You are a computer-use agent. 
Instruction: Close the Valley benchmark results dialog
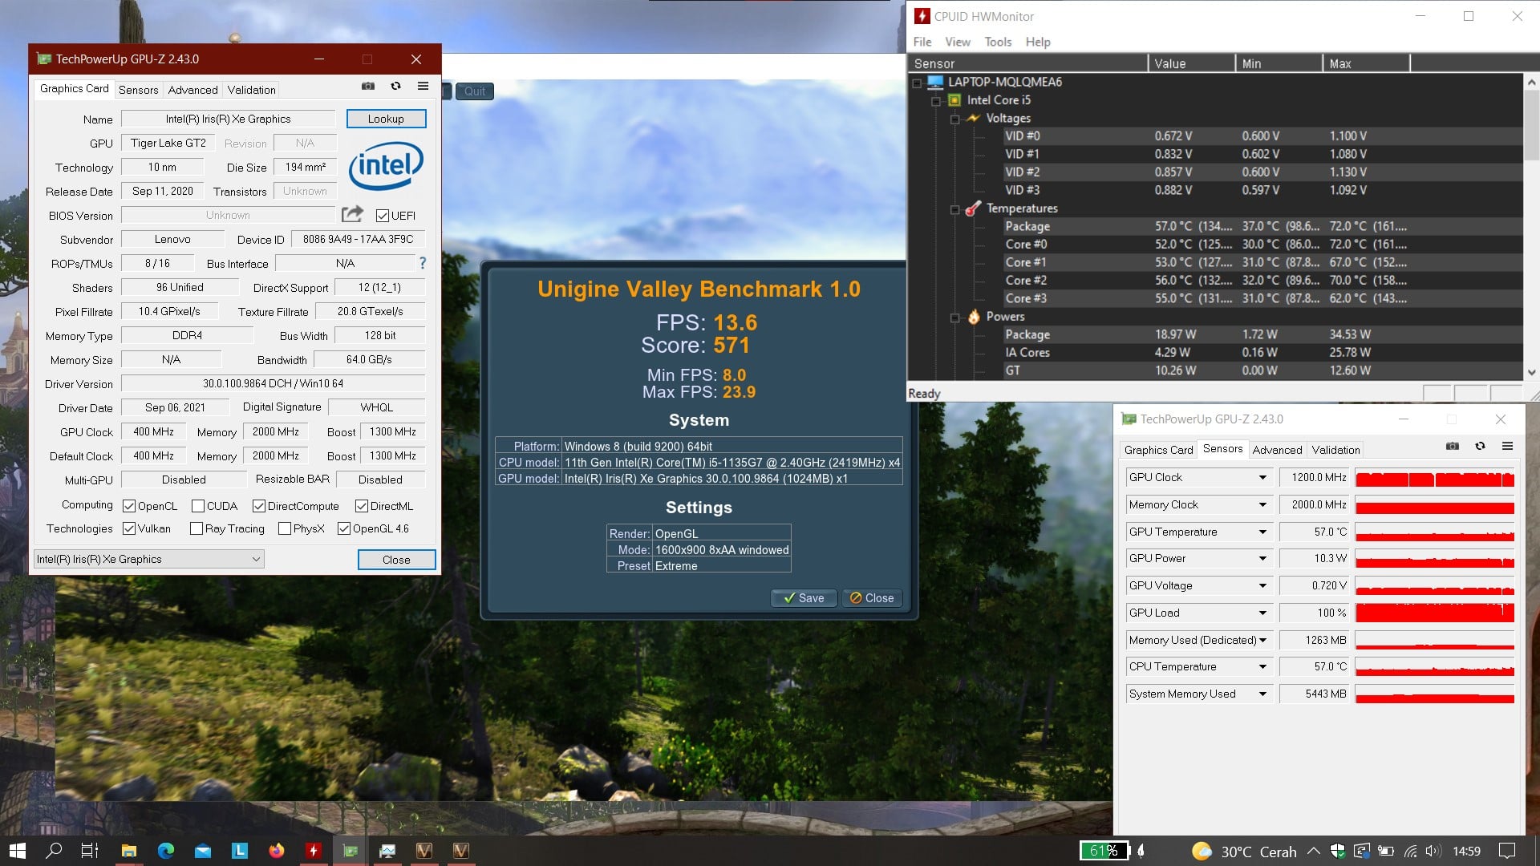click(x=872, y=598)
